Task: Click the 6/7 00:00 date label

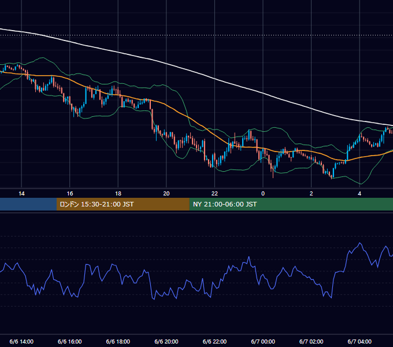Action: point(263,341)
